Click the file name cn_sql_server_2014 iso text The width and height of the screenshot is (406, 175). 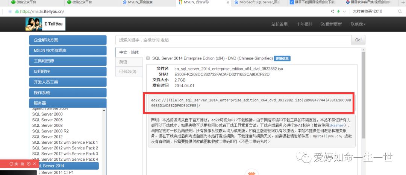pyautogui.click(x=229, y=69)
